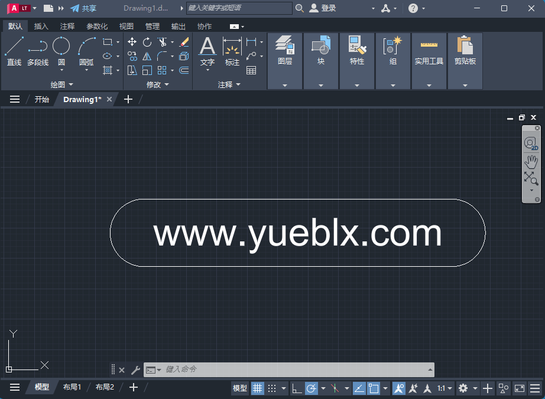Select the Line (直线) tool
This screenshot has width=545, height=399.
point(14,51)
